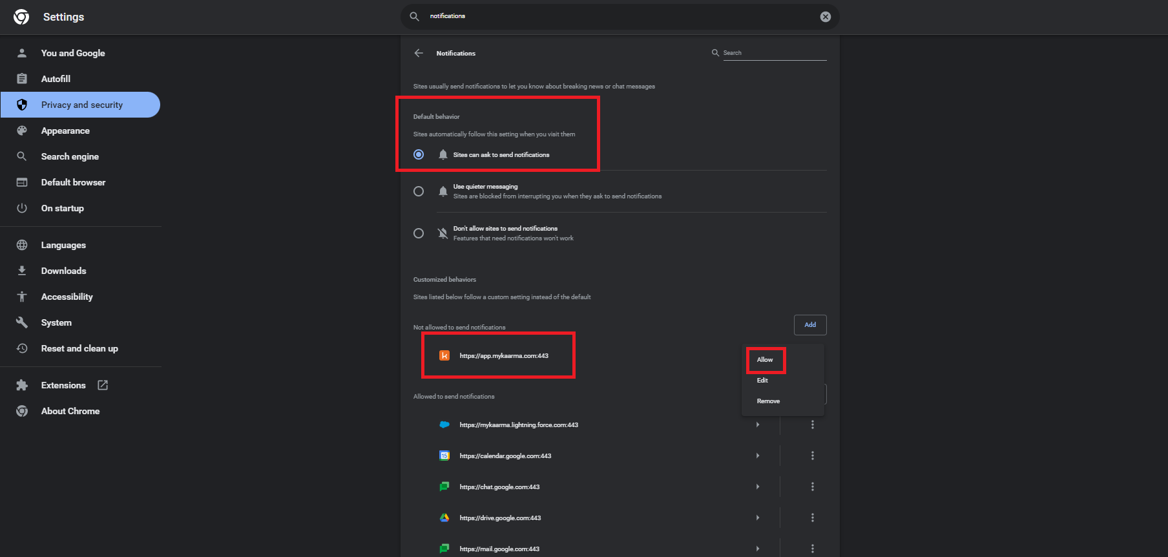
Task: Click the Notifications page search field
Action: click(x=773, y=53)
